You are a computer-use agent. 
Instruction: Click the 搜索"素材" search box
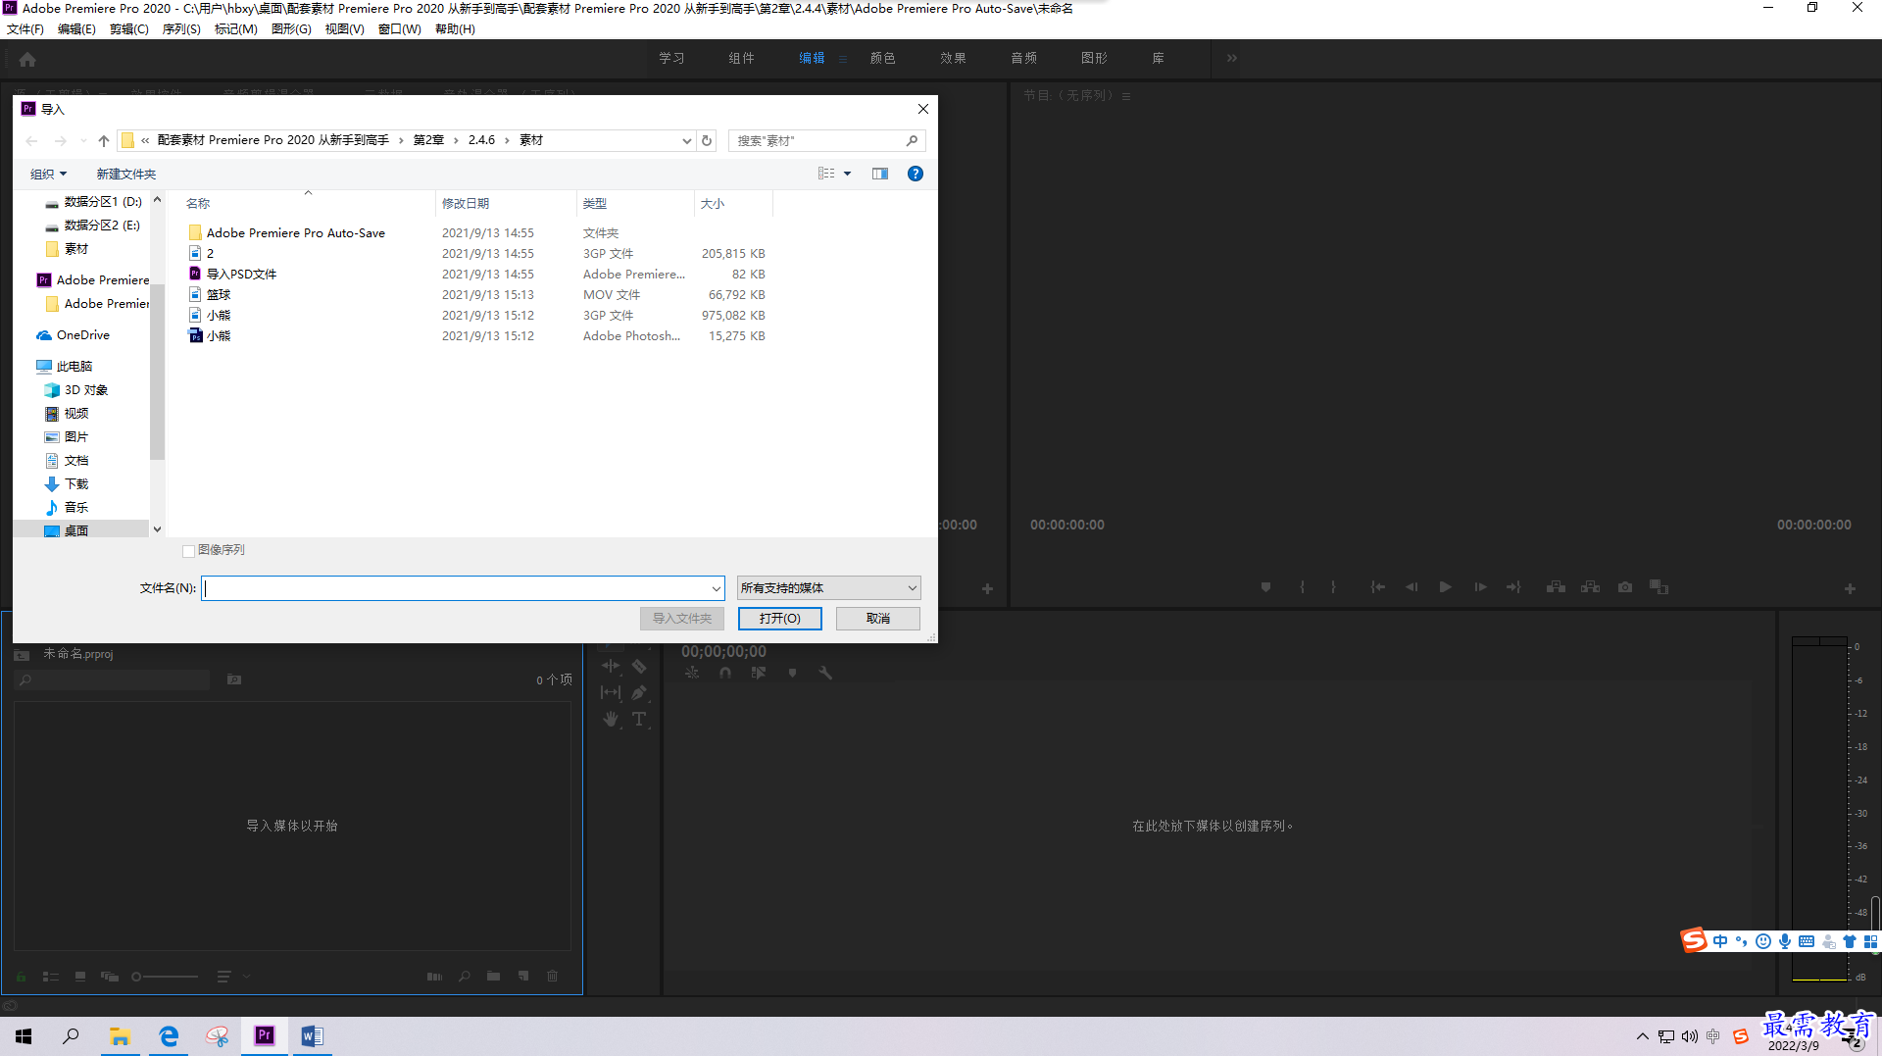826,140
